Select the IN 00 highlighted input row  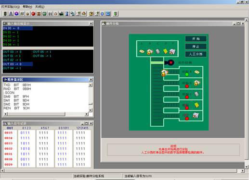coord(18,28)
